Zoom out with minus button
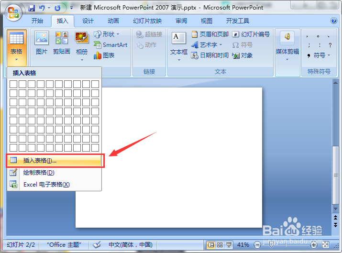The height and width of the screenshot is (253, 342). (257, 245)
